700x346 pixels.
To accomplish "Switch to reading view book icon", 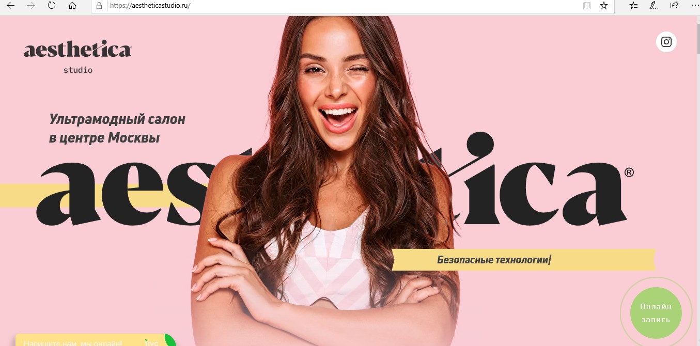I will click(x=587, y=6).
